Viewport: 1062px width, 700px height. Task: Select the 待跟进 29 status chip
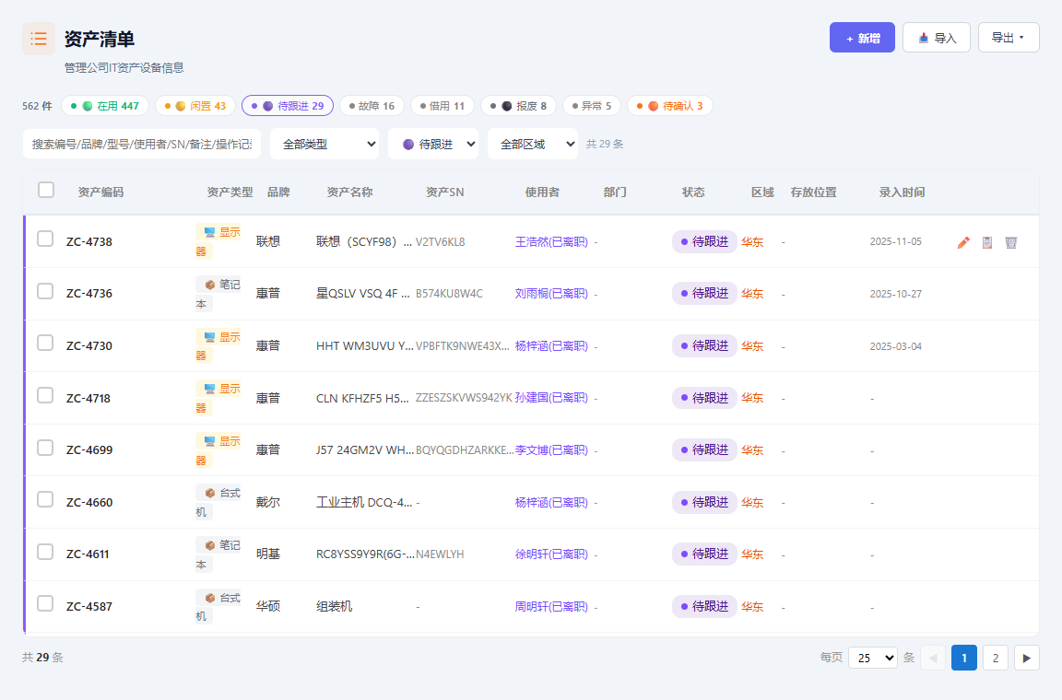pos(288,106)
